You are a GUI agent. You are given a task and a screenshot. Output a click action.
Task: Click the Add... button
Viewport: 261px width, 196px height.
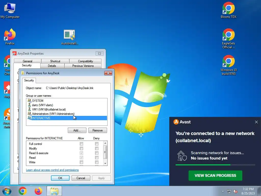click(77, 130)
